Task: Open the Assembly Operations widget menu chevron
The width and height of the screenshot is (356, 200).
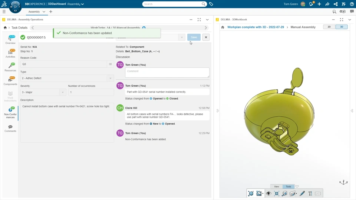Action: 207,20
